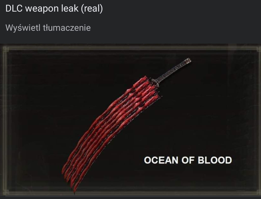Click the word "tłumaczenie" in translation link
The width and height of the screenshot is (261, 199).
tap(67, 28)
